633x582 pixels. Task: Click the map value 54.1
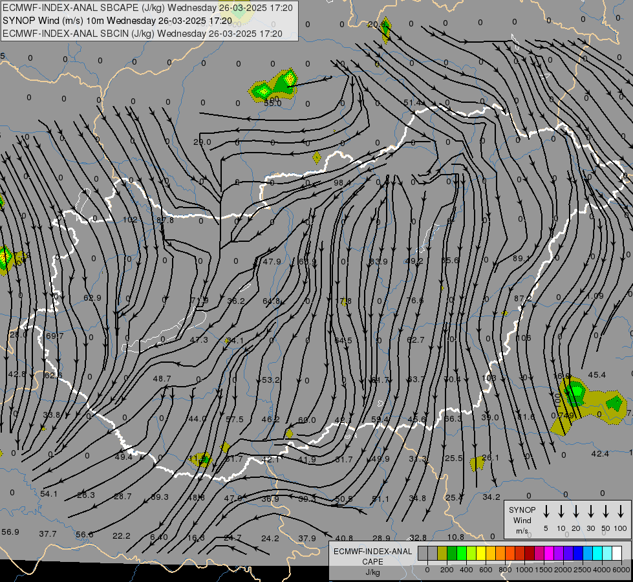(49, 494)
